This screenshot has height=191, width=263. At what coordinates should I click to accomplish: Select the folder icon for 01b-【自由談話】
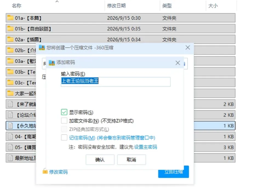tap(10, 28)
